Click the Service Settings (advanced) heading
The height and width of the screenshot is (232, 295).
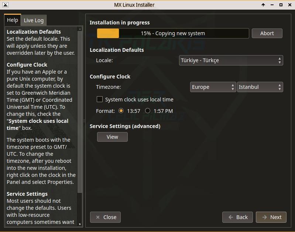pyautogui.click(x=125, y=126)
